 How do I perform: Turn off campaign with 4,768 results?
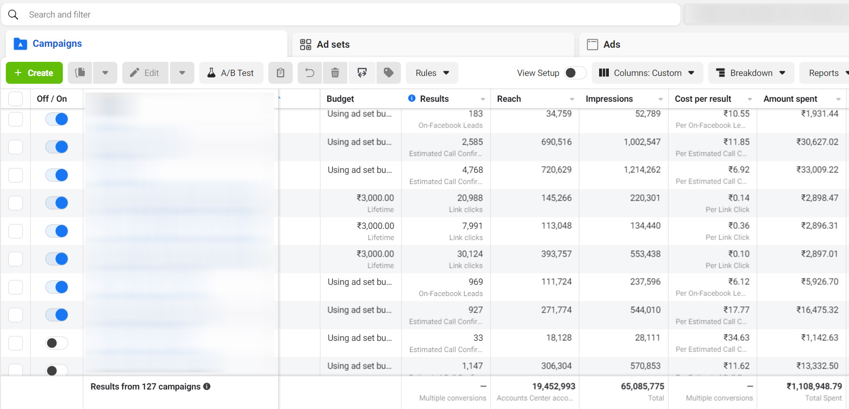(x=57, y=175)
